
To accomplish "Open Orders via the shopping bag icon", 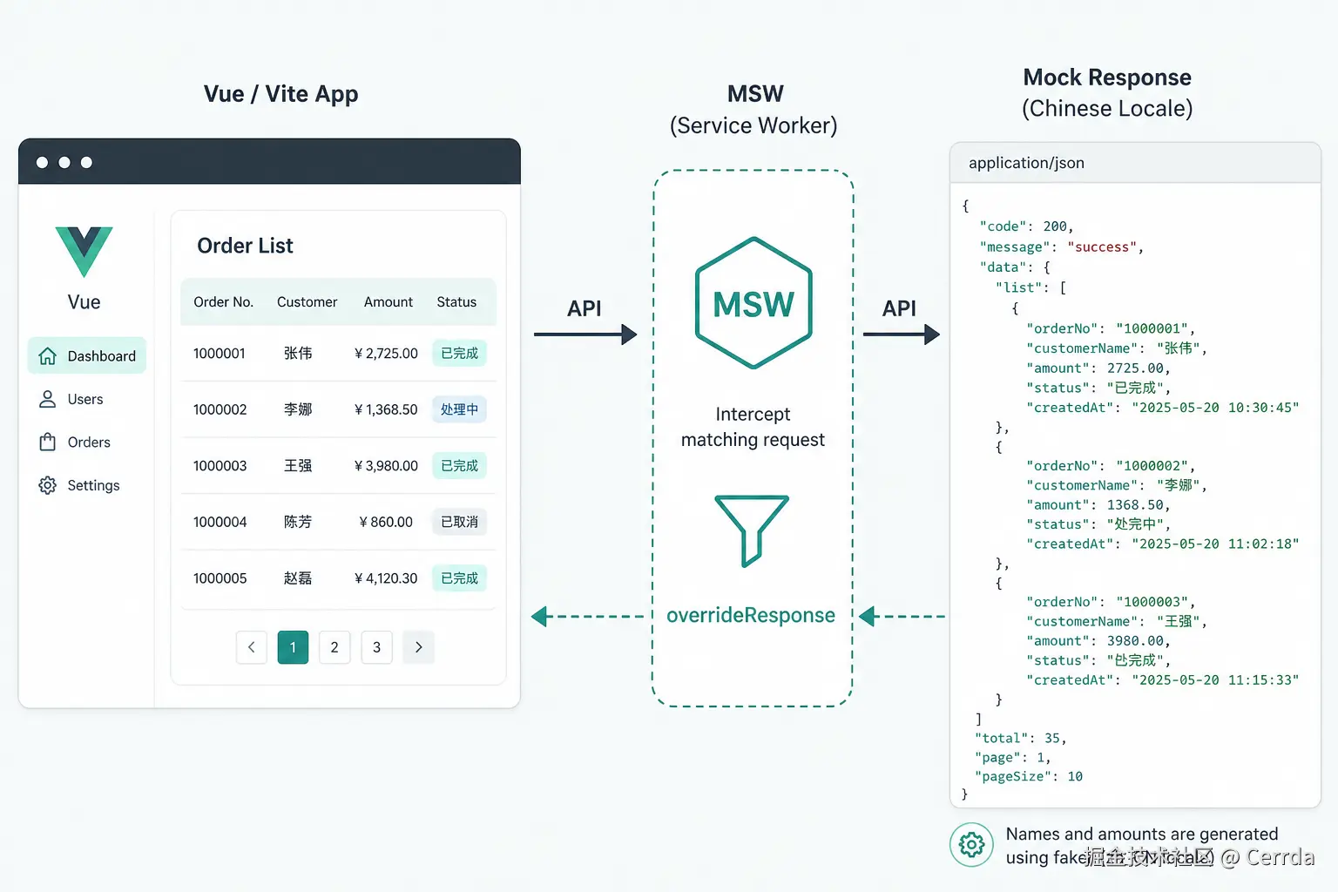I will (48, 442).
